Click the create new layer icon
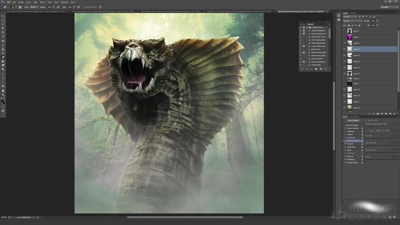Viewport: 400px width, 225px height. (390, 114)
